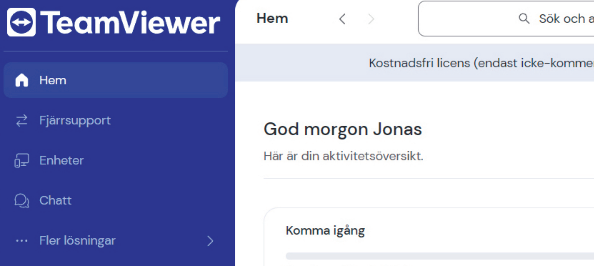Click the Komma igång card heading
Screen dimensions: 594x266
(325, 230)
